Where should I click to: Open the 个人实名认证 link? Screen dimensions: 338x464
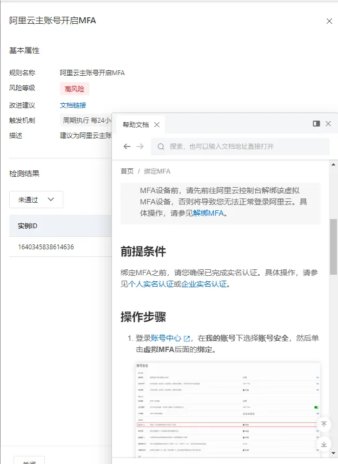(x=151, y=284)
